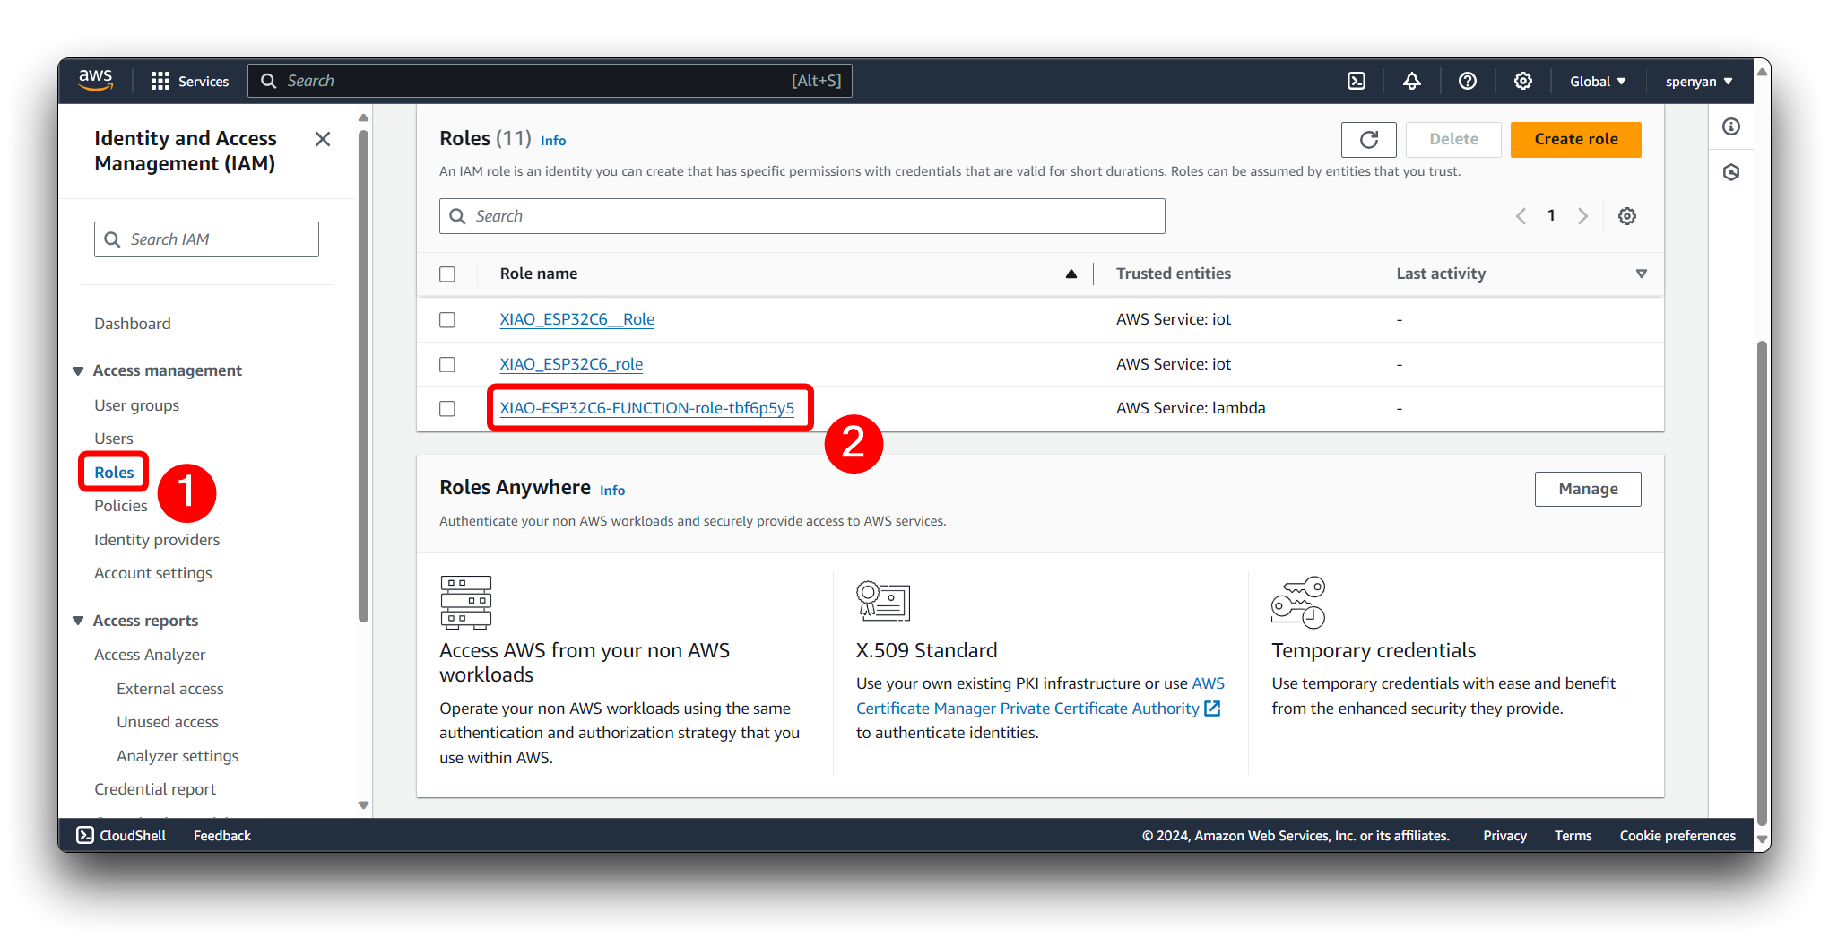Click Feedback in the footer

pyautogui.click(x=222, y=835)
